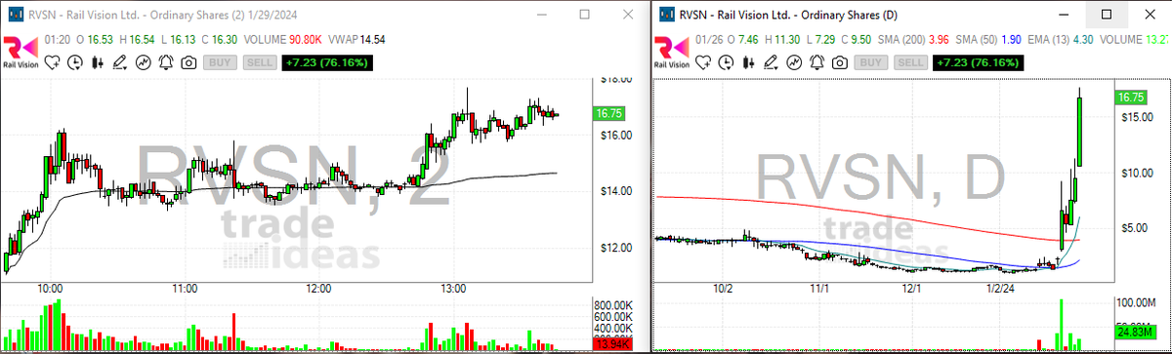Screen dimensions: 1172x354
Task: Take camera snapshot of 2-minute chart
Action: point(188,62)
